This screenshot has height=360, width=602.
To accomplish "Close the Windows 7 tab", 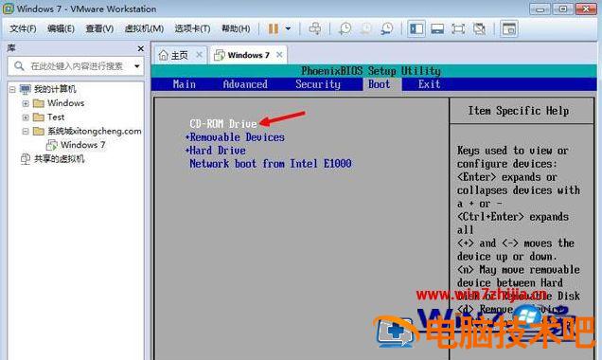I will 279,55.
